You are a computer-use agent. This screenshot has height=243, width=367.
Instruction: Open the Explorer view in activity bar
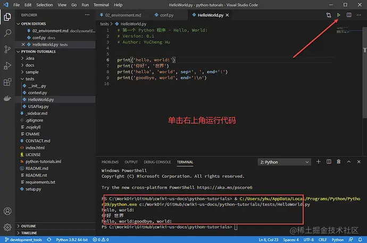tap(7, 17)
